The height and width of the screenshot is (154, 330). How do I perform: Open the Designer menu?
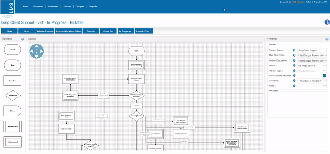click(x=80, y=7)
